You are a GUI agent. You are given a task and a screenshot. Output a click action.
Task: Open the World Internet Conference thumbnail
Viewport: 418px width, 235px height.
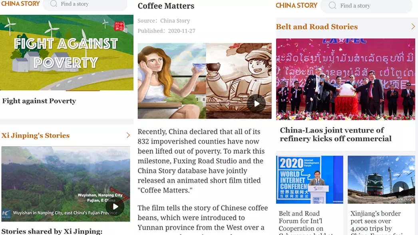309,180
